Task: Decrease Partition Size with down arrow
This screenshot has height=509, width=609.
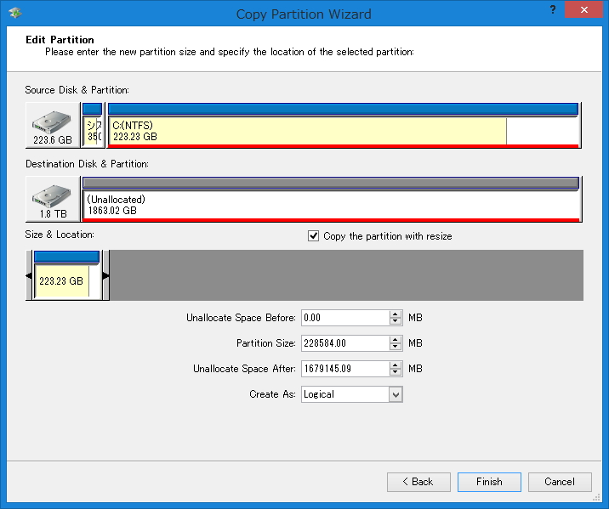Action: (396, 347)
